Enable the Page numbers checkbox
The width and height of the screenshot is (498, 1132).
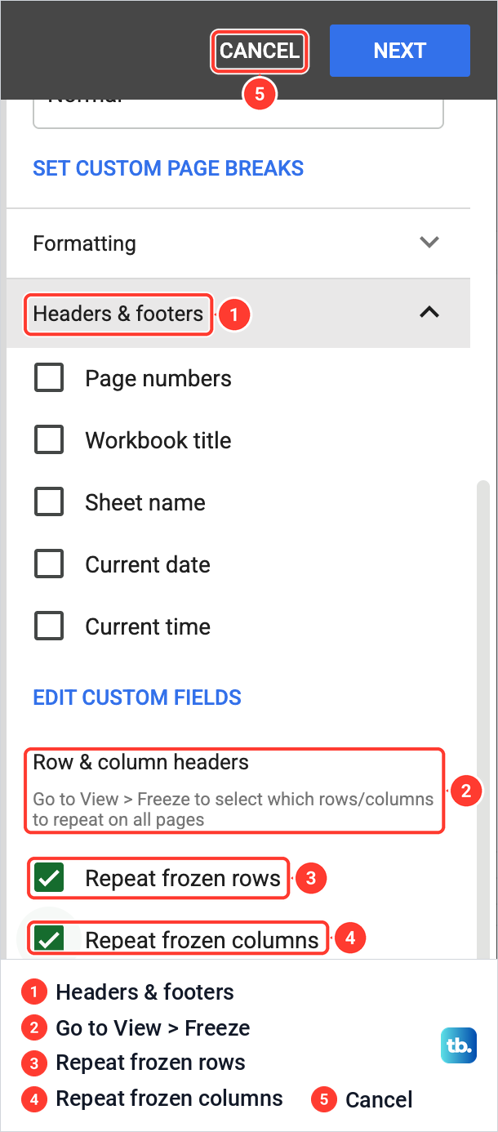tap(49, 378)
